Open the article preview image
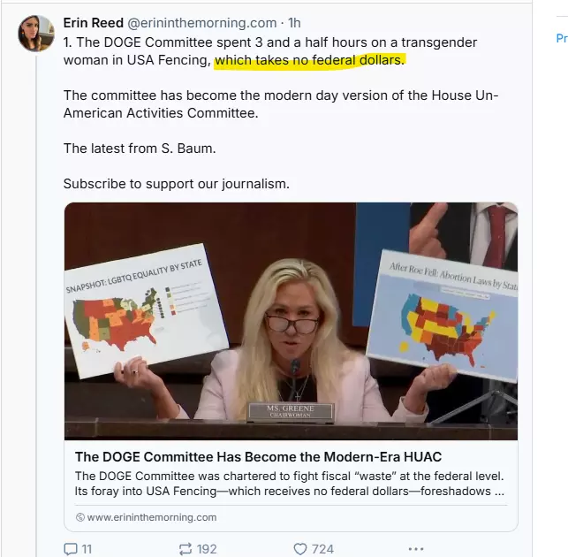The image size is (568, 557). point(291,321)
